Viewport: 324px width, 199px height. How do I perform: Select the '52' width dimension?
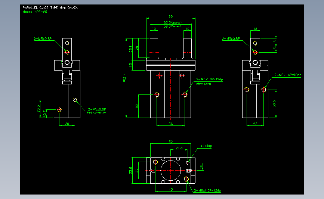coord(171,142)
